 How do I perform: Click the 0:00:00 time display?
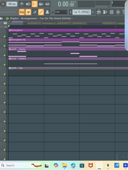(66, 4)
